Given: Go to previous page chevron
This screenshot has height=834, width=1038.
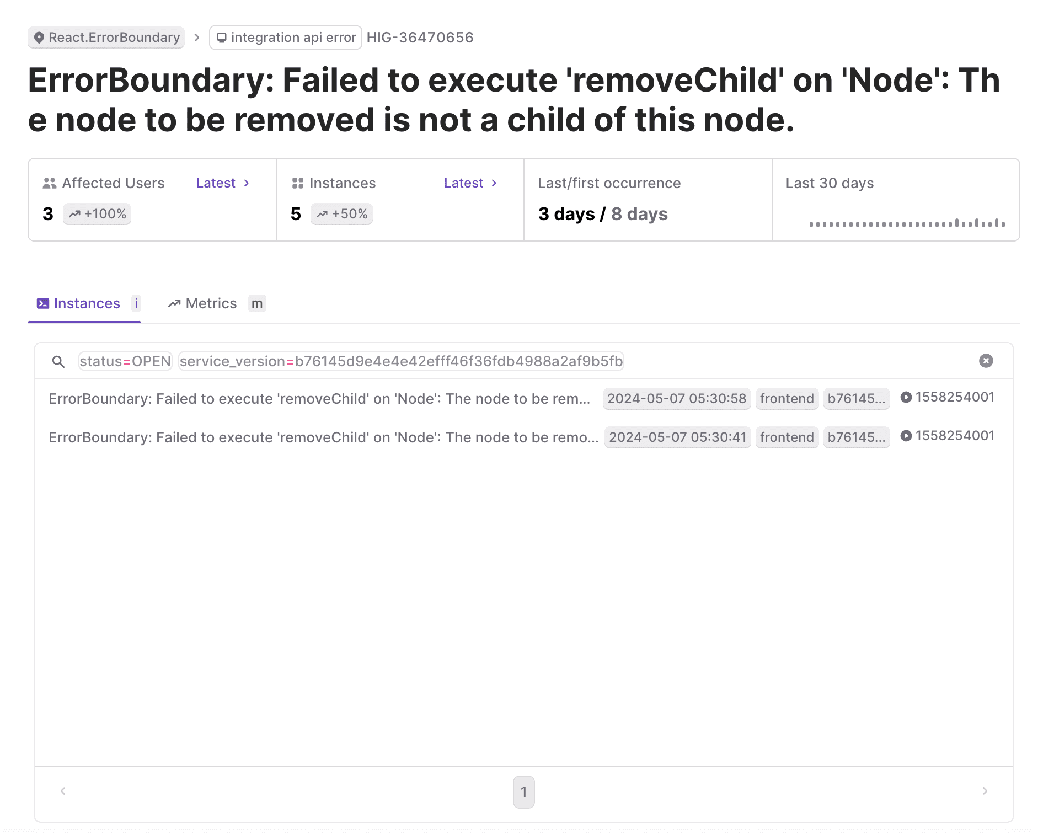Looking at the screenshot, I should [x=63, y=791].
